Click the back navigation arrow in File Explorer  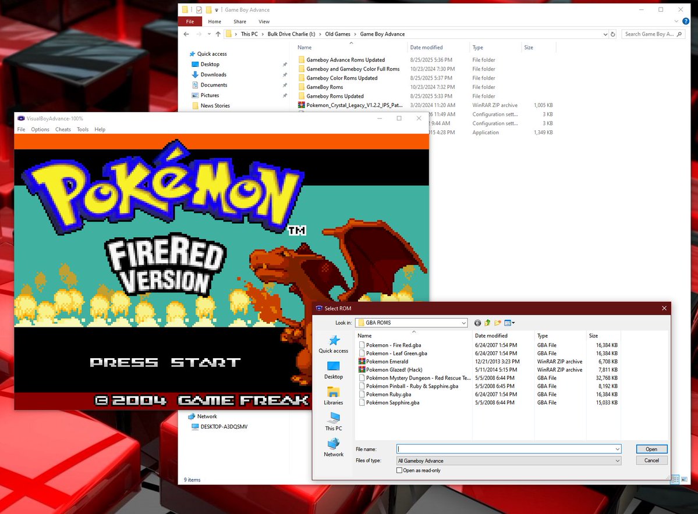point(186,34)
